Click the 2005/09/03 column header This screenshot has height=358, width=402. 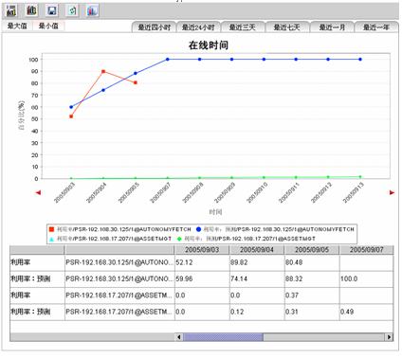202,250
